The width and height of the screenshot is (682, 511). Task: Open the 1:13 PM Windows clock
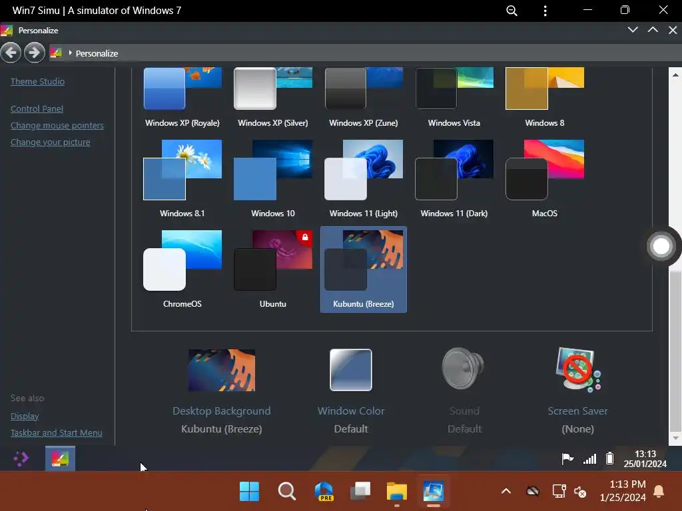click(623, 491)
